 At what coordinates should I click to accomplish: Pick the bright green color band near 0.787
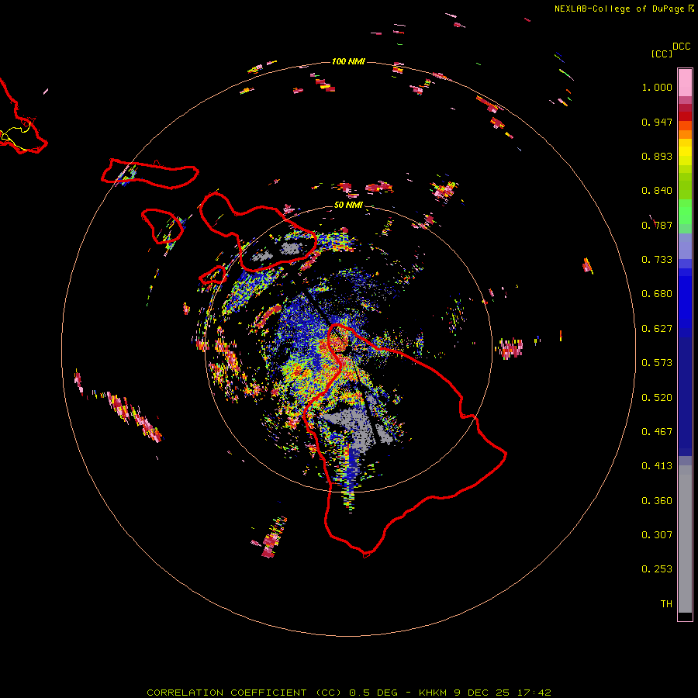[685, 212]
